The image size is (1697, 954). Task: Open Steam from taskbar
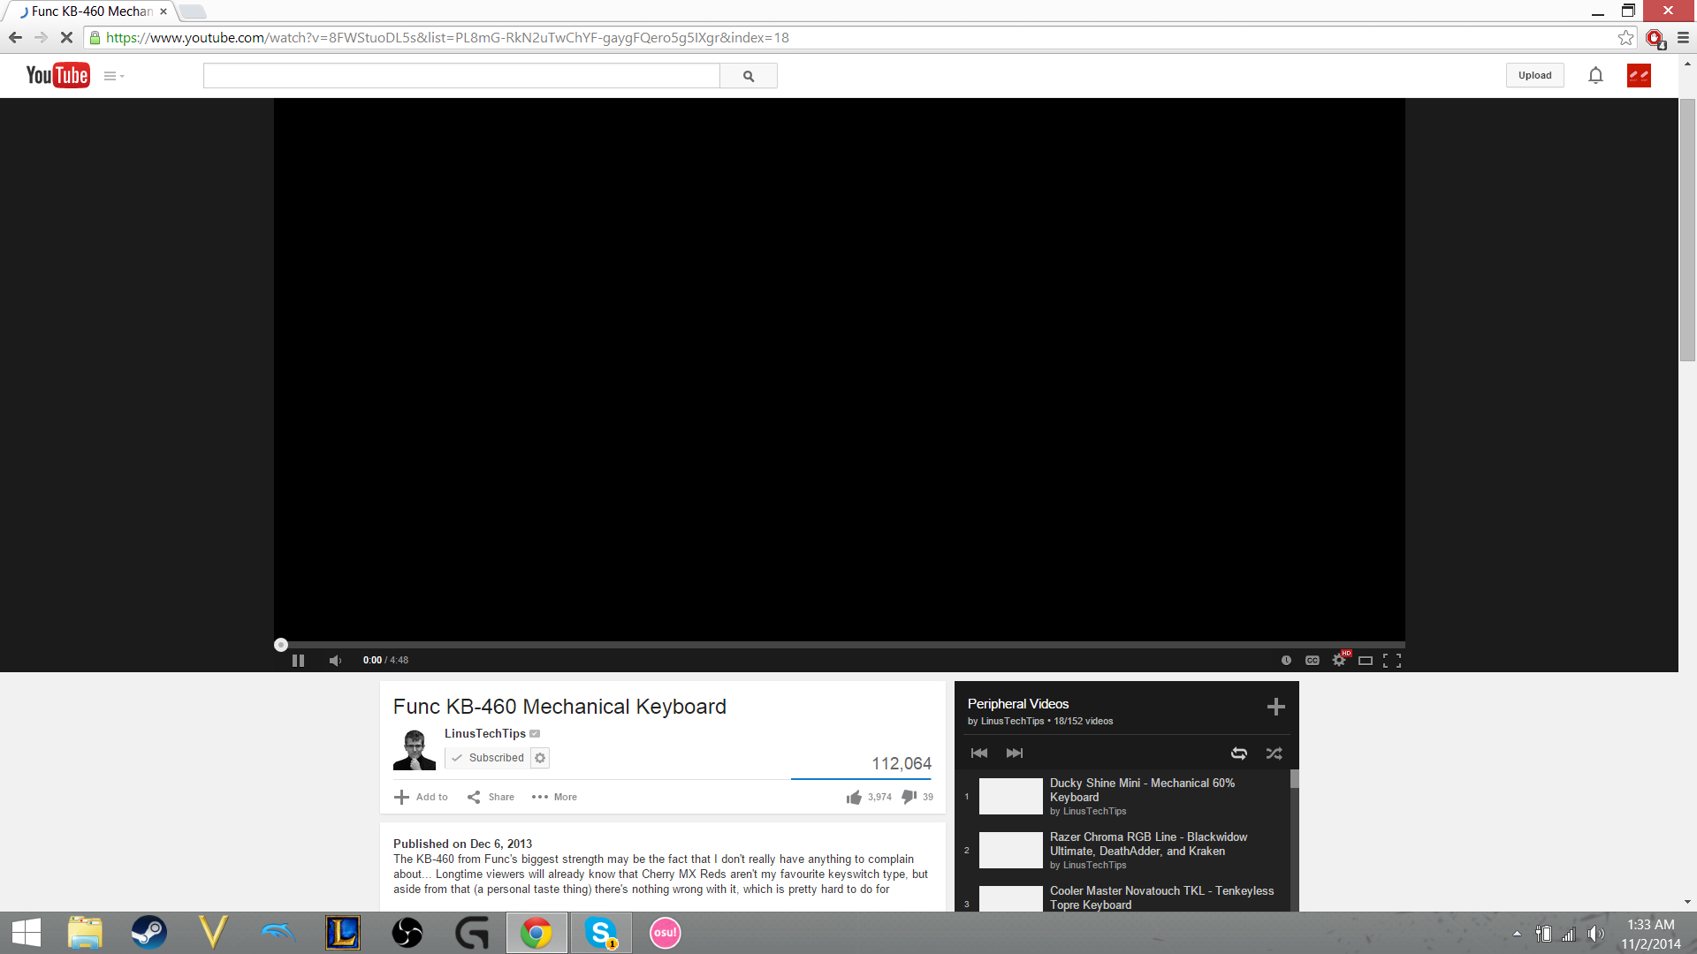point(148,933)
